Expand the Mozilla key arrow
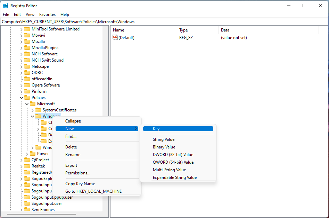The height and width of the screenshot is (218, 329). tap(22, 42)
